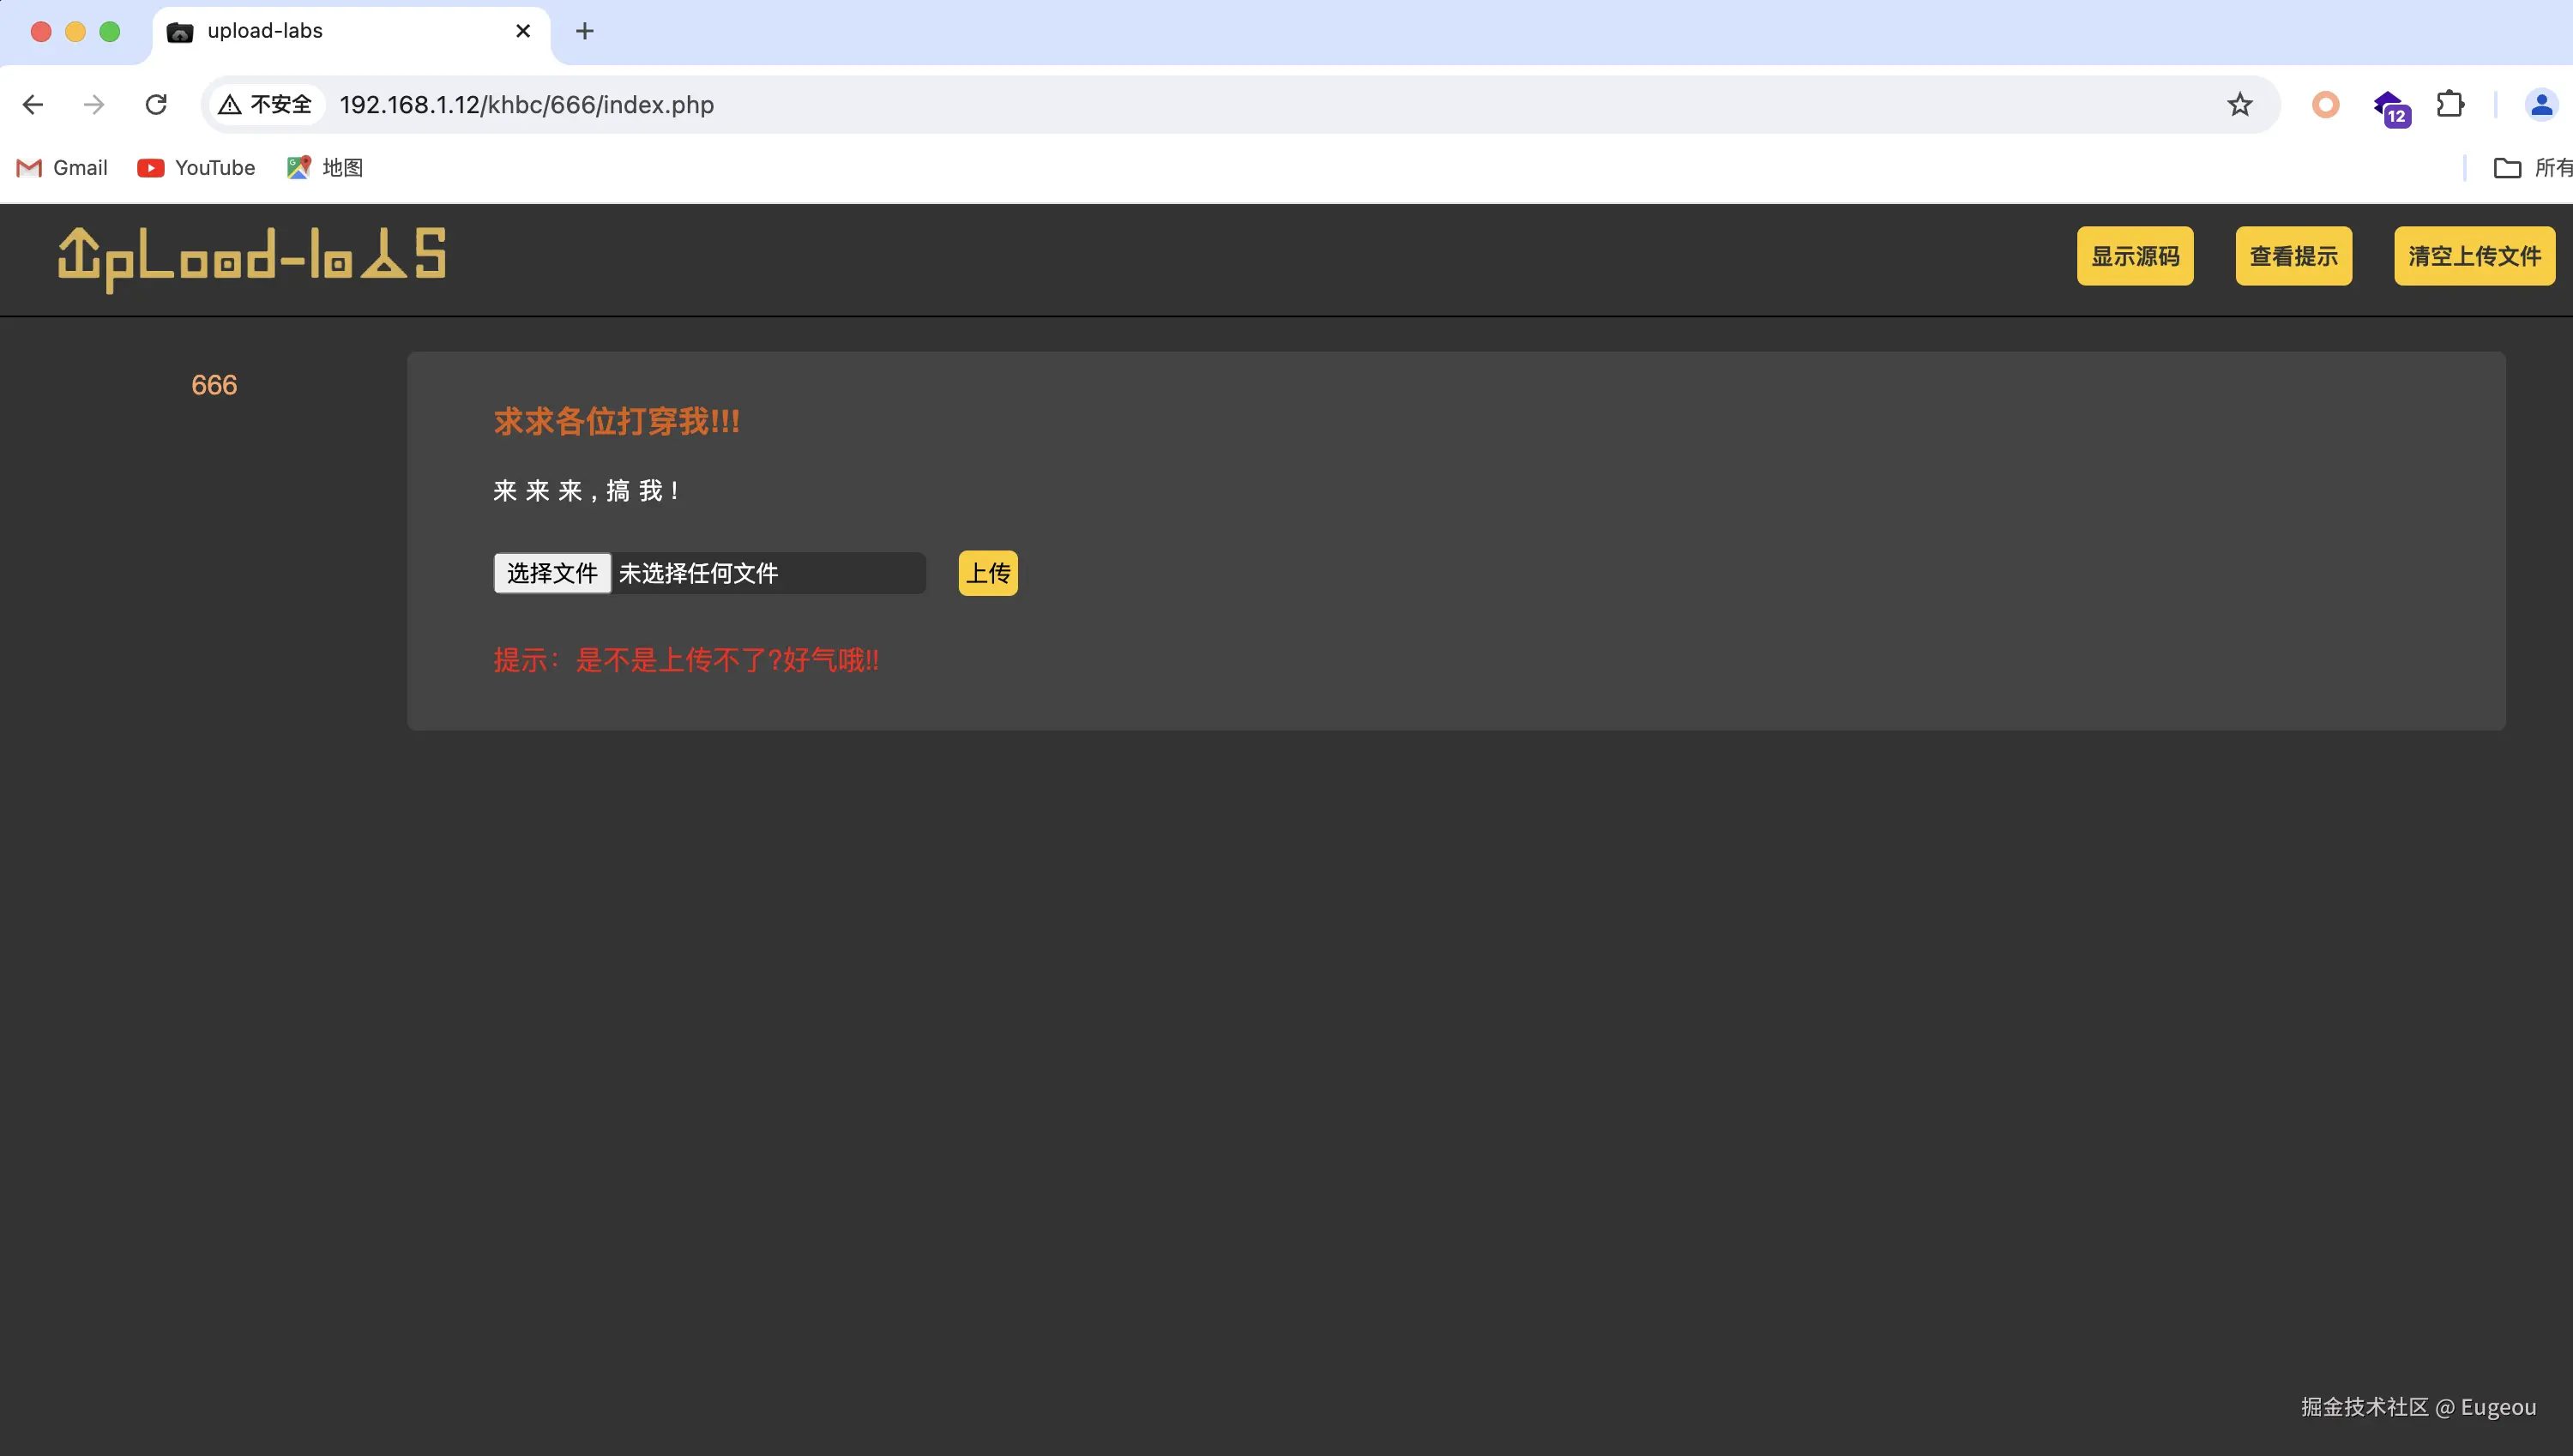Click the upload-labs logo

252,259
